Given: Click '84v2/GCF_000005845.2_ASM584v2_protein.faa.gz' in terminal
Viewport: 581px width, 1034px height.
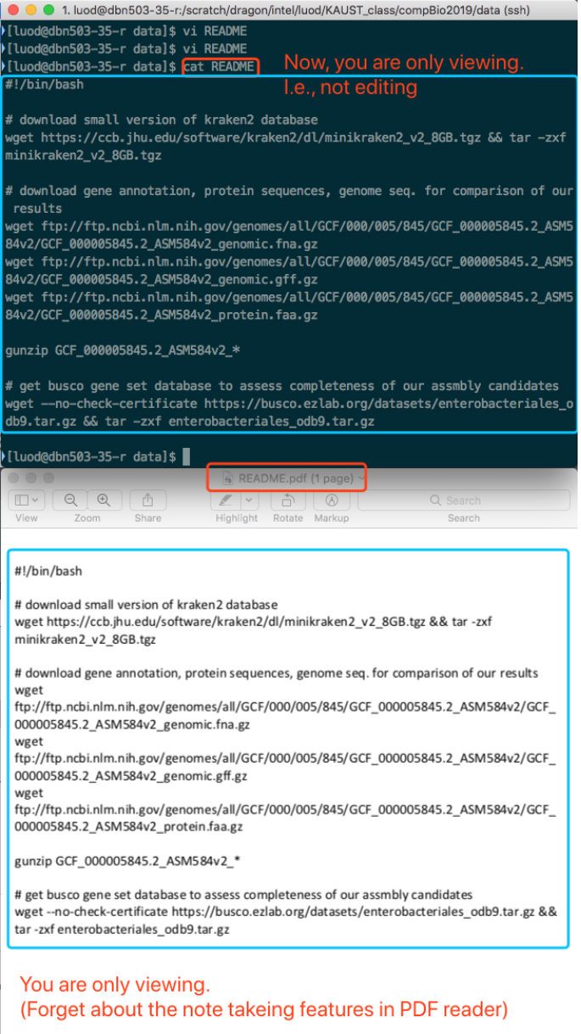Looking at the screenshot, I should [161, 315].
